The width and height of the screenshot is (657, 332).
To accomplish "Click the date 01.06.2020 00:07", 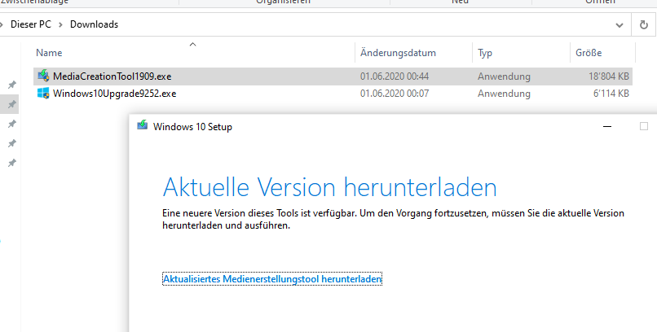I will (395, 94).
